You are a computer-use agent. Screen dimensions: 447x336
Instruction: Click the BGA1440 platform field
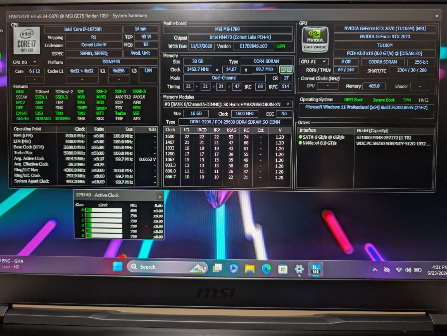[x=112, y=62]
